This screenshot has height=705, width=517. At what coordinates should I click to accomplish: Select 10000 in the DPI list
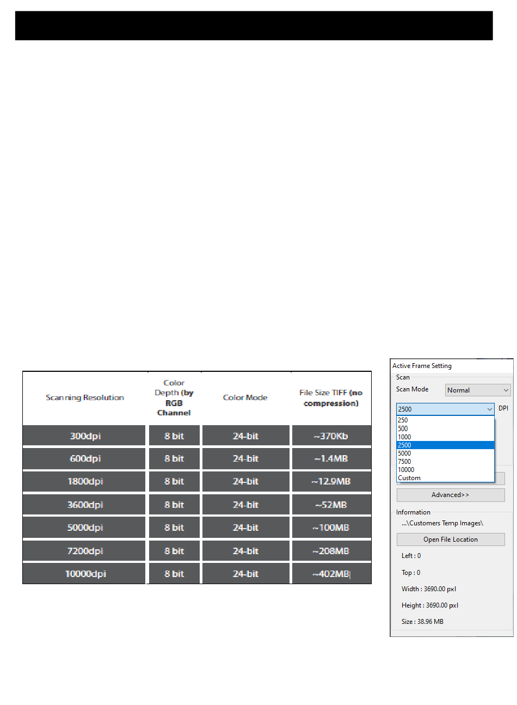coord(445,469)
